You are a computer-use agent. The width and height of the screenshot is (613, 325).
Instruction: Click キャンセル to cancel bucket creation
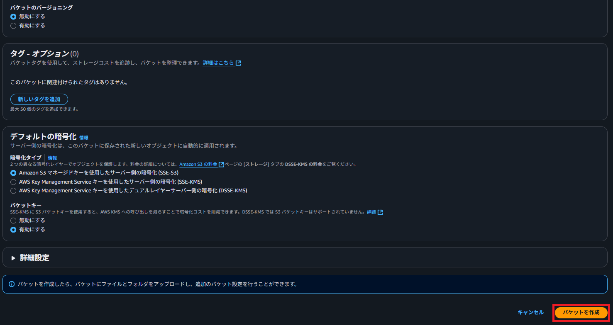(x=530, y=312)
